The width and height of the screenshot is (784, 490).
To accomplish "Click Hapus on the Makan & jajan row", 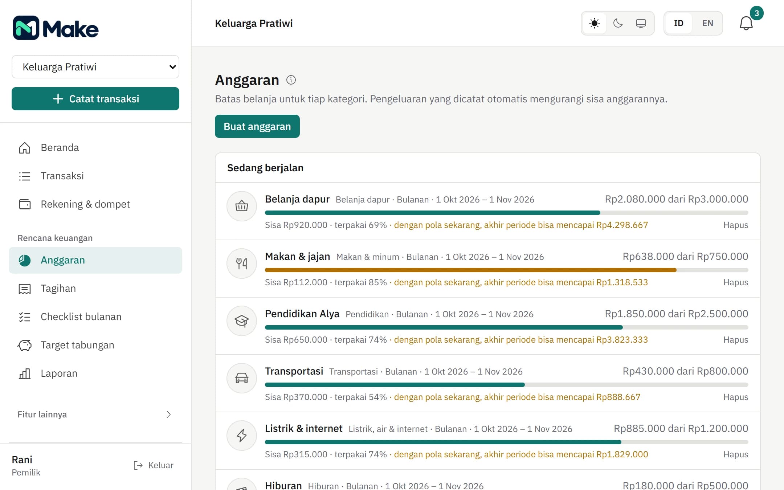I will [736, 282].
